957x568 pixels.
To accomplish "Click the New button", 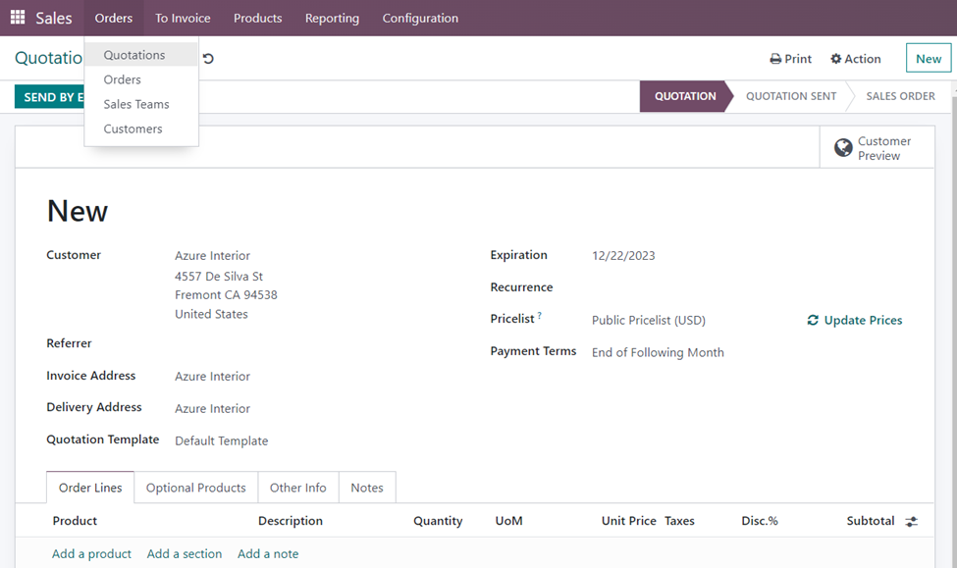I will [x=928, y=59].
